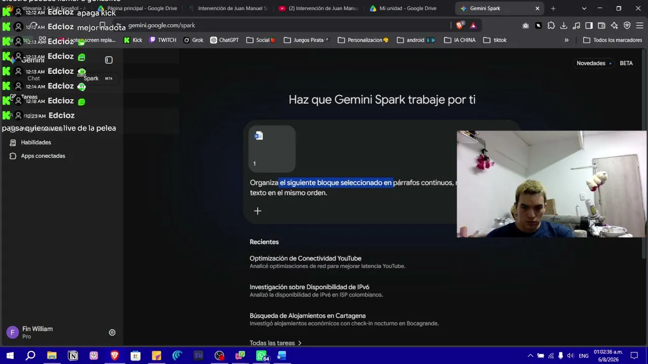Open the Wi-Fi network tray icon
Image resolution: width=648 pixels, height=364 pixels.
[551, 355]
